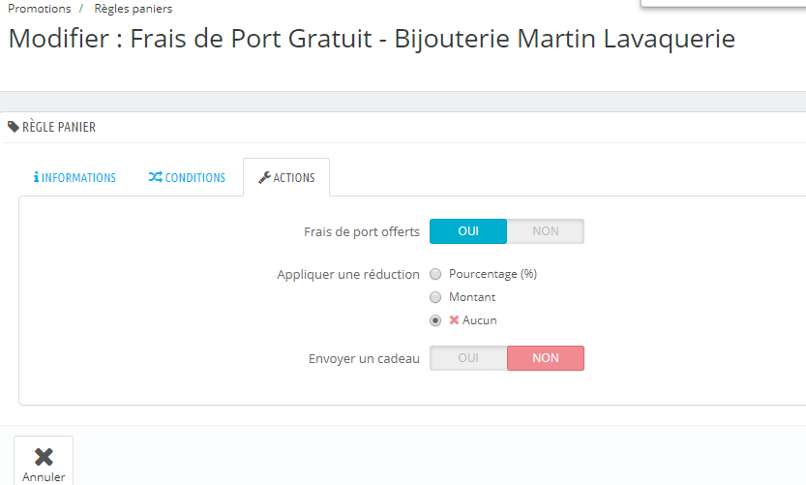
Task: Set Frais de port offerts to OUI
Action: click(468, 231)
